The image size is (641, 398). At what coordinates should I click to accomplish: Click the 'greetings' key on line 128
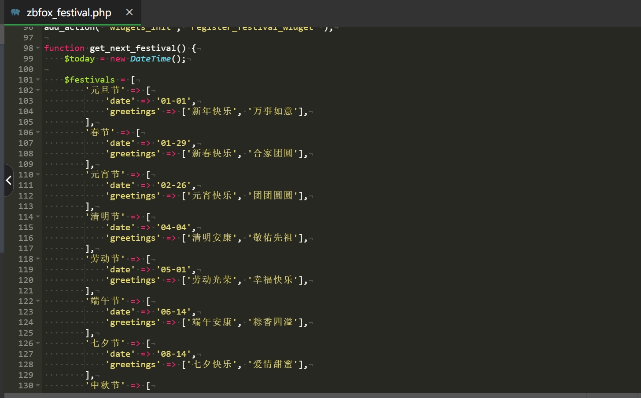coord(133,364)
